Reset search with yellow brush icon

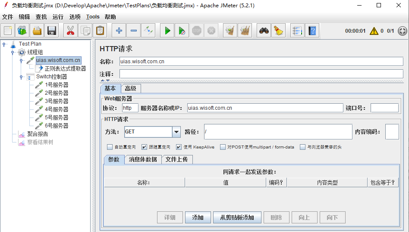[279, 31]
